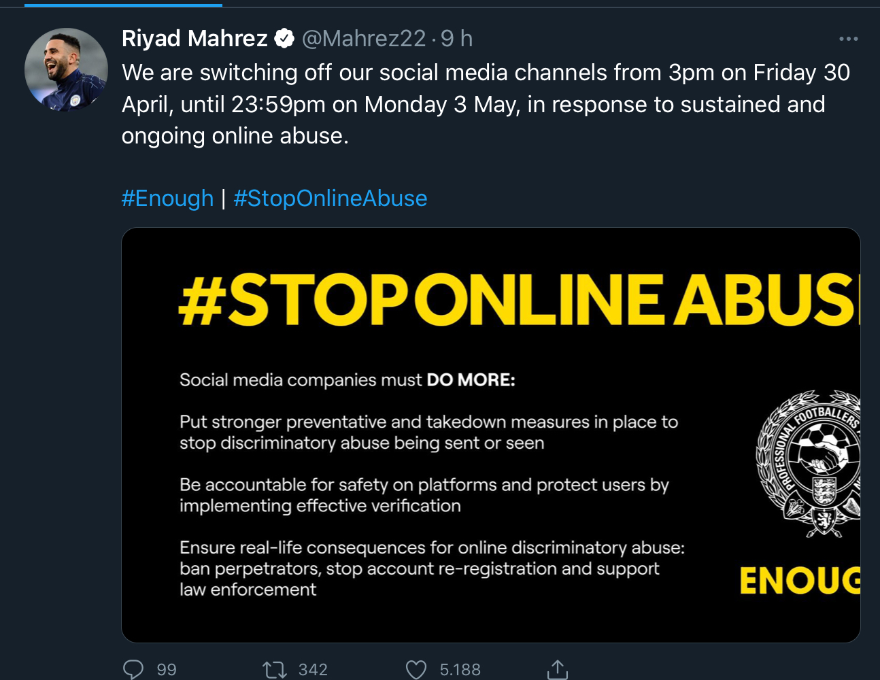Click the 5.188 likes count
Screen dimensions: 880x680
(460, 670)
